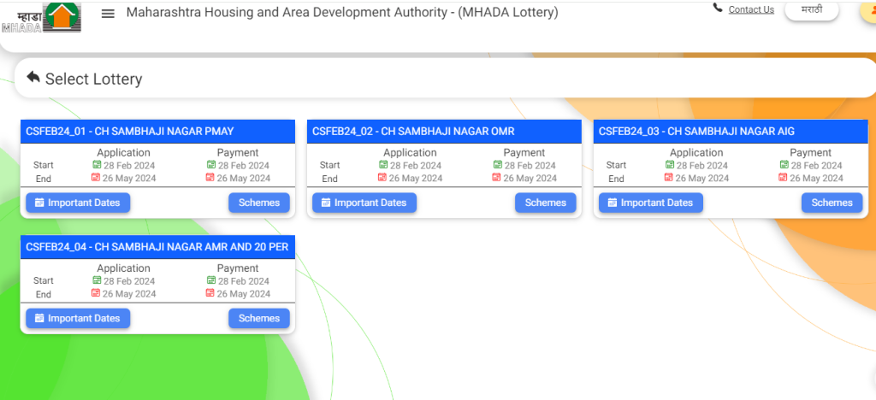
Task: Click the user profile icon
Action: (x=869, y=10)
